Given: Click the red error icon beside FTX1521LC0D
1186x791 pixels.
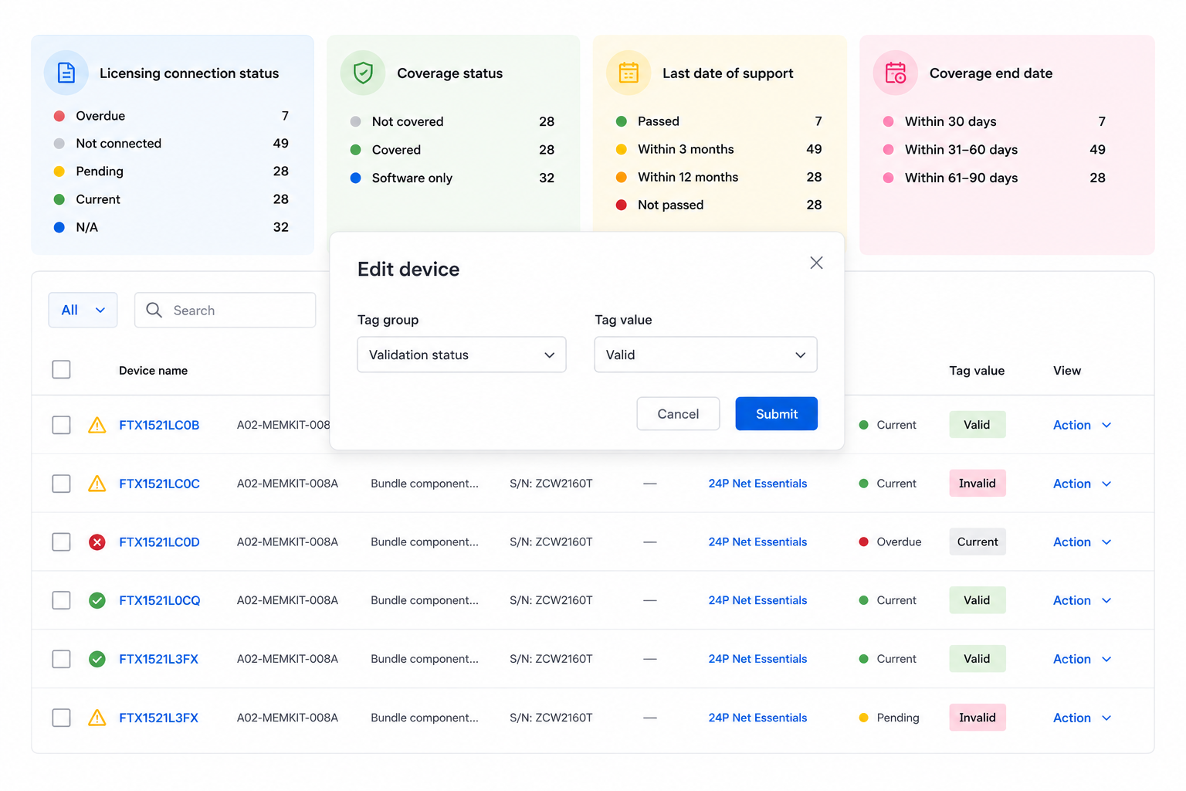Looking at the screenshot, I should pyautogui.click(x=97, y=542).
